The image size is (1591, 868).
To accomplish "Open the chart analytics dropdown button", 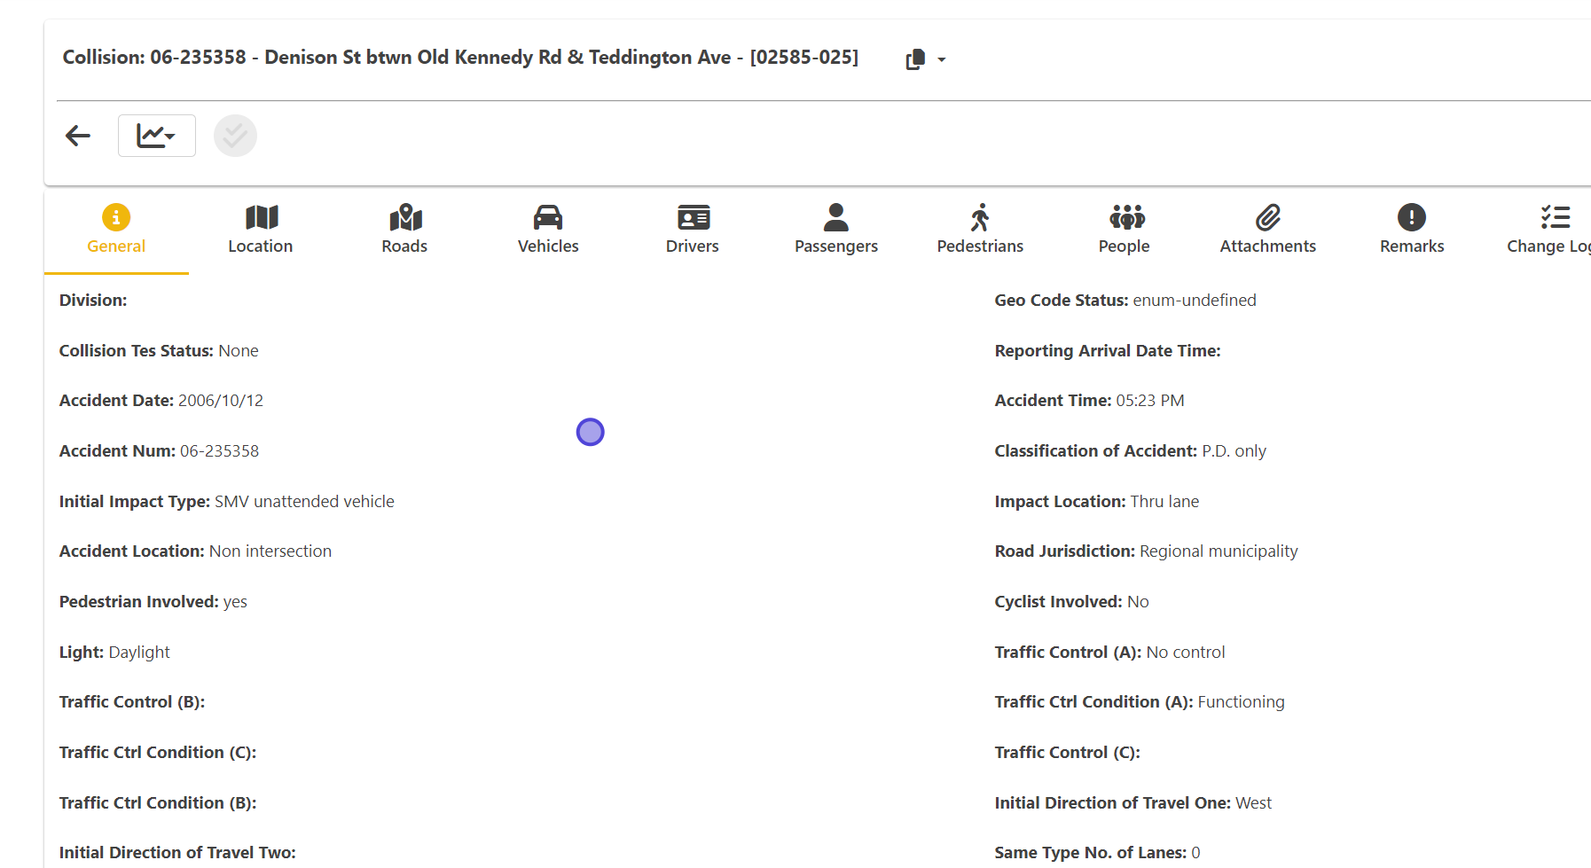I will coord(156,136).
